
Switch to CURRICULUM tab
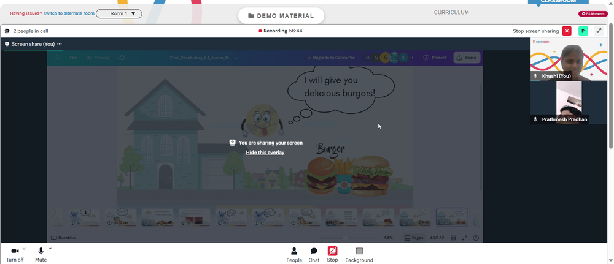tap(451, 12)
